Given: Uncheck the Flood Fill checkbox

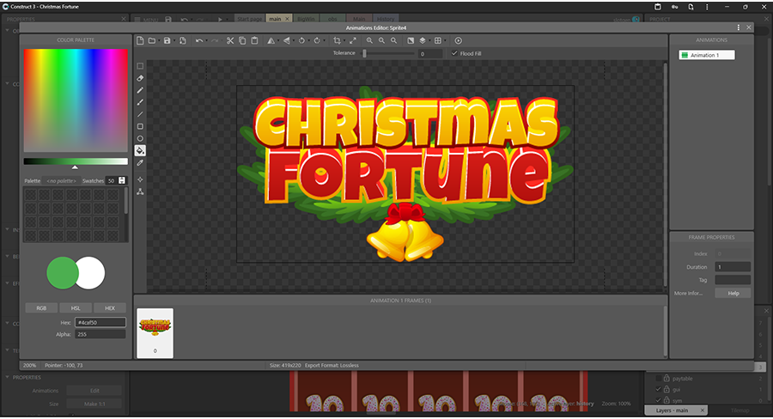Looking at the screenshot, I should [454, 53].
